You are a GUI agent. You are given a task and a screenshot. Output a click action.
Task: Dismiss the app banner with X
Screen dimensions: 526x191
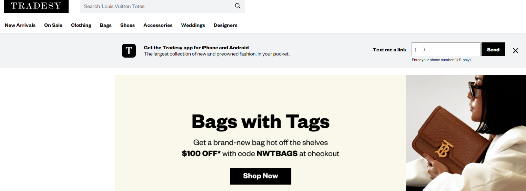point(515,51)
